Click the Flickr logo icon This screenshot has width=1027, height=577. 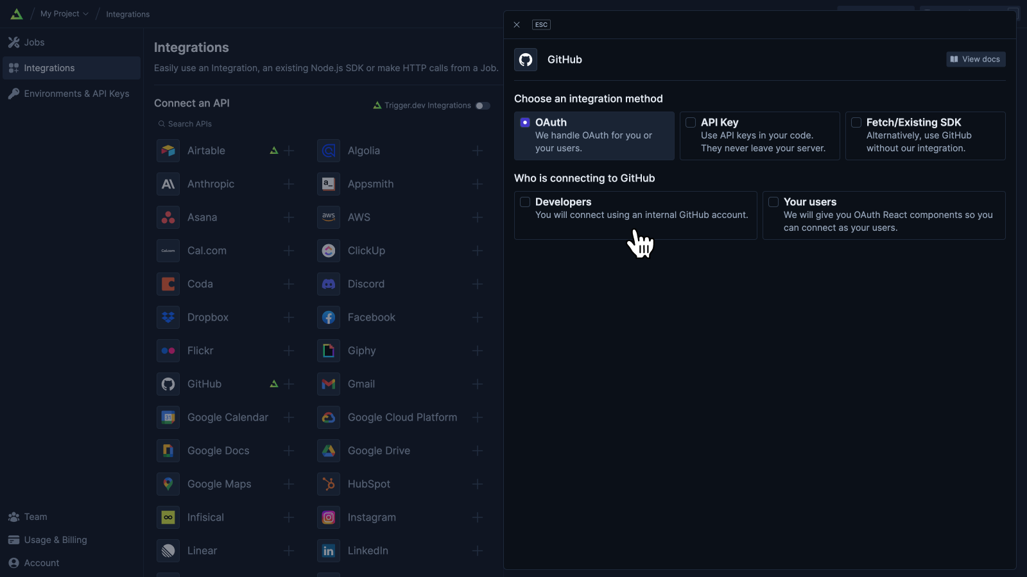[x=168, y=351]
